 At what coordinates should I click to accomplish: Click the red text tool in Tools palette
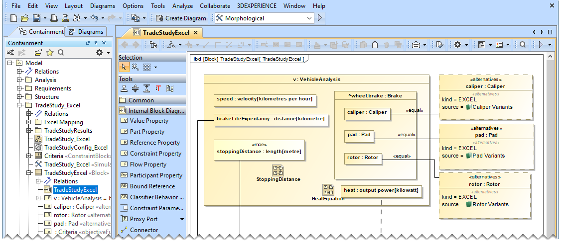[158, 88]
